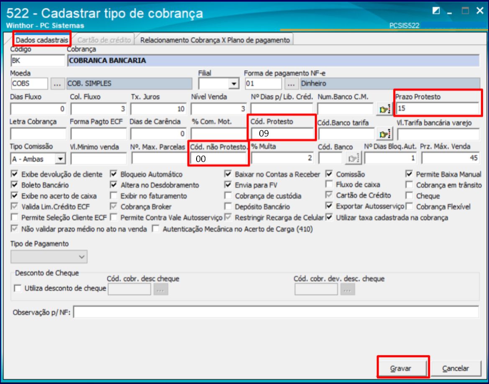489x384 pixels.
Task: Check the Cheque checkbox
Action: point(409,196)
